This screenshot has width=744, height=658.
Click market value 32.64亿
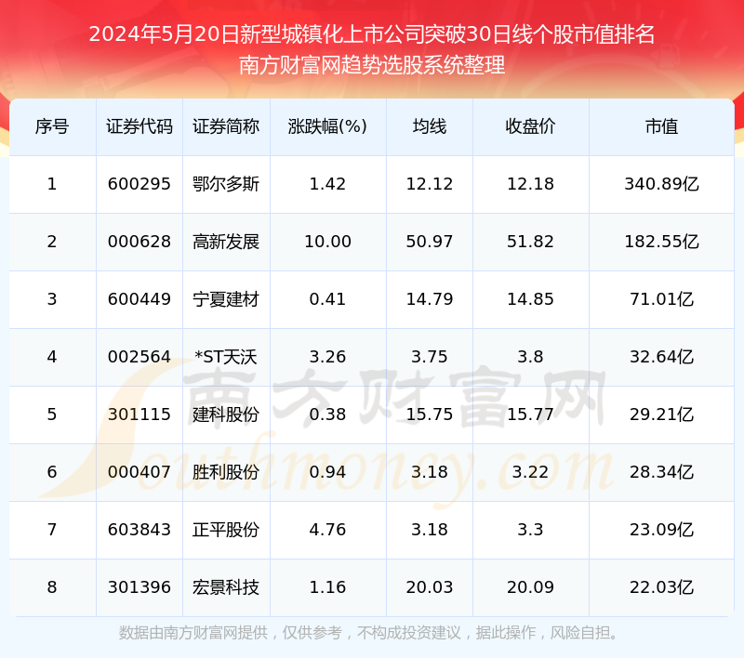tap(661, 357)
